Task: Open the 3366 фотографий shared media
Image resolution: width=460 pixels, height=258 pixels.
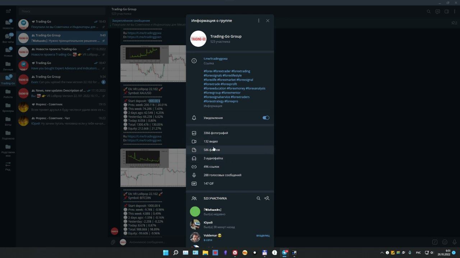Action: pyautogui.click(x=230, y=133)
